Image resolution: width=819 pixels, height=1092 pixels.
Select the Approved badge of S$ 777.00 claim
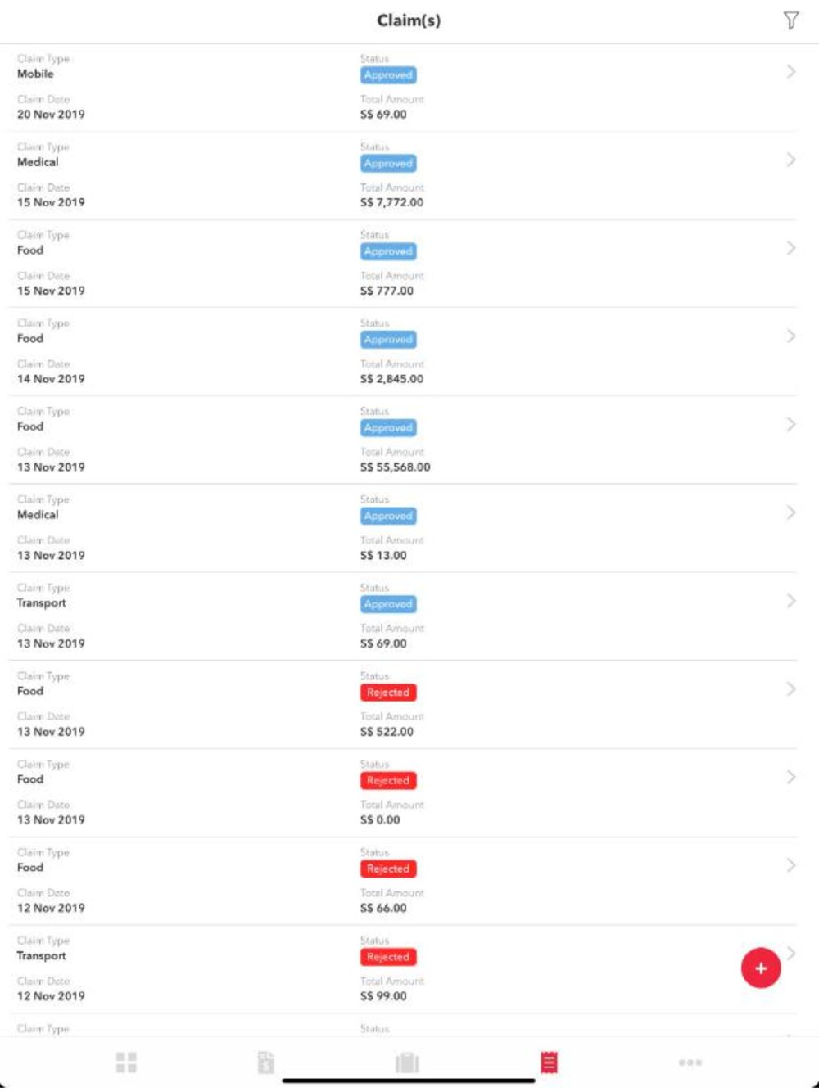pos(388,251)
